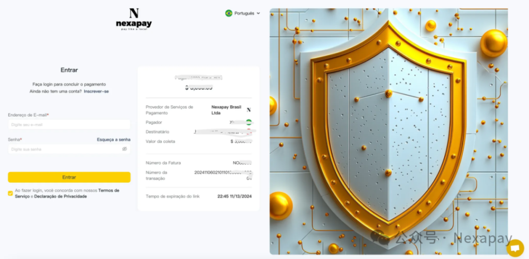529x259 pixels.
Task: Open the live chat bubble icon
Action: coord(515,248)
